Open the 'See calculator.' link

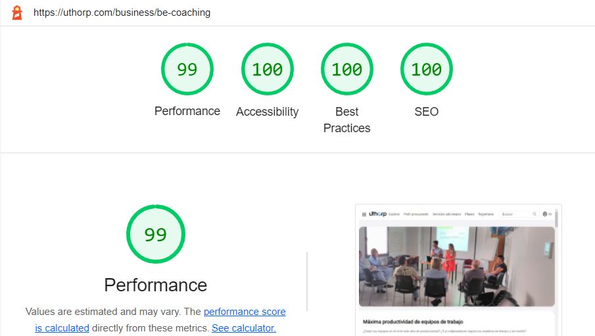pos(244,328)
